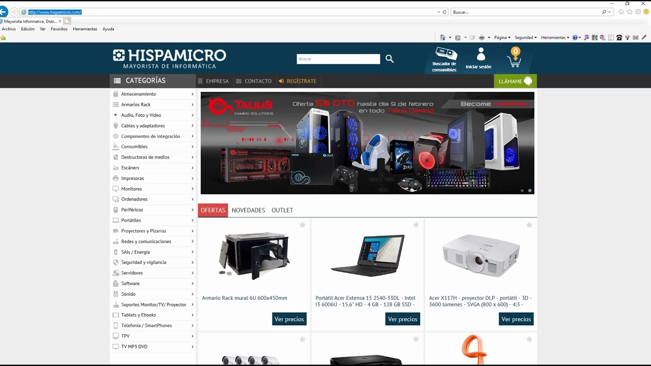This screenshot has width=651, height=366.
Task: Click Ver precios for Armario Rack mural
Action: tap(289, 319)
